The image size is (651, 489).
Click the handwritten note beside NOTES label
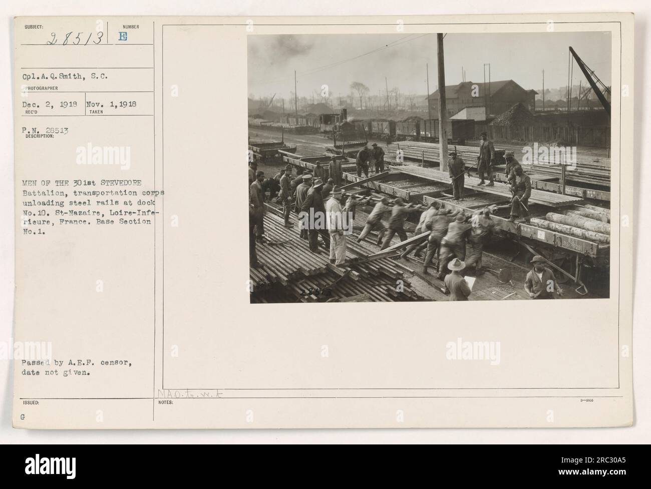pyautogui.click(x=190, y=395)
